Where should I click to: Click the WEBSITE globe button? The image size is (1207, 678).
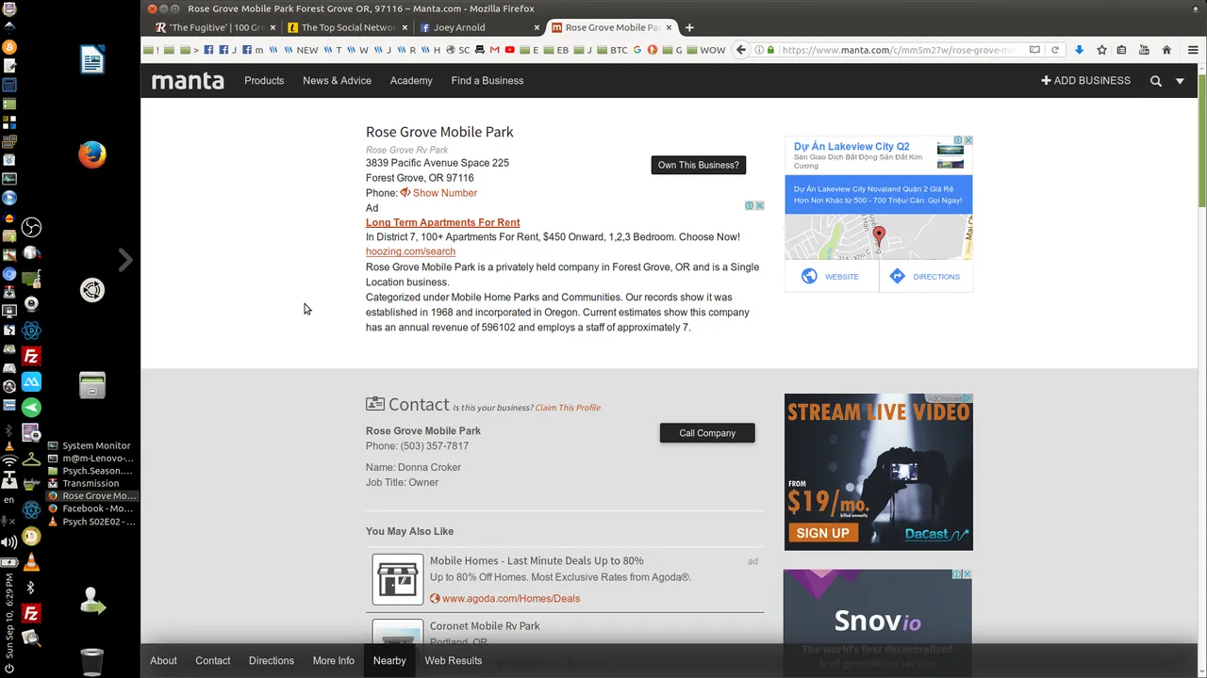[x=831, y=276]
